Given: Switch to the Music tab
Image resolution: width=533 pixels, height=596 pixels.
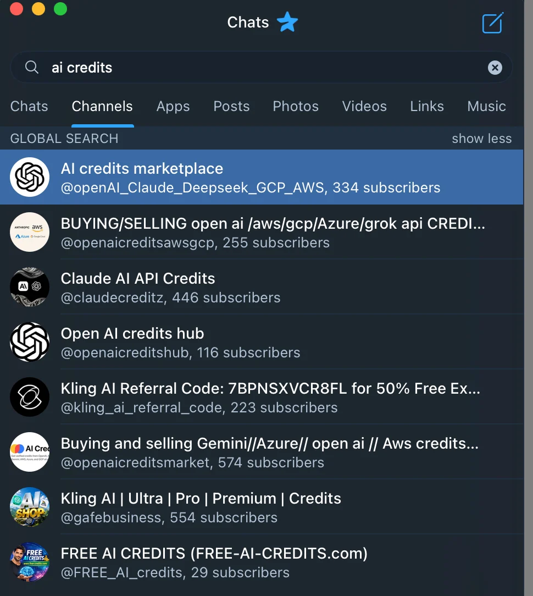Looking at the screenshot, I should pyautogui.click(x=486, y=106).
